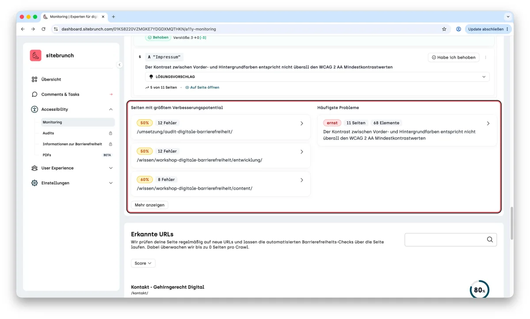This screenshot has height=319, width=530.
Task: Click /umsetzung/audit-digitale-barrierefreiheit/ path
Action: coord(185,132)
